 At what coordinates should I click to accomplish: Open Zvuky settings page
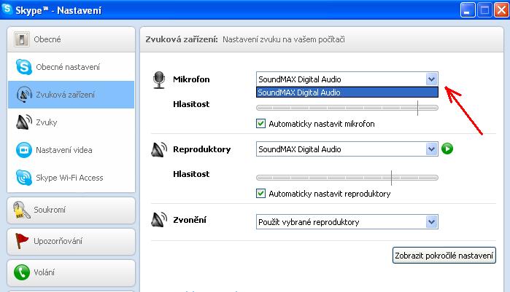[x=71, y=122]
